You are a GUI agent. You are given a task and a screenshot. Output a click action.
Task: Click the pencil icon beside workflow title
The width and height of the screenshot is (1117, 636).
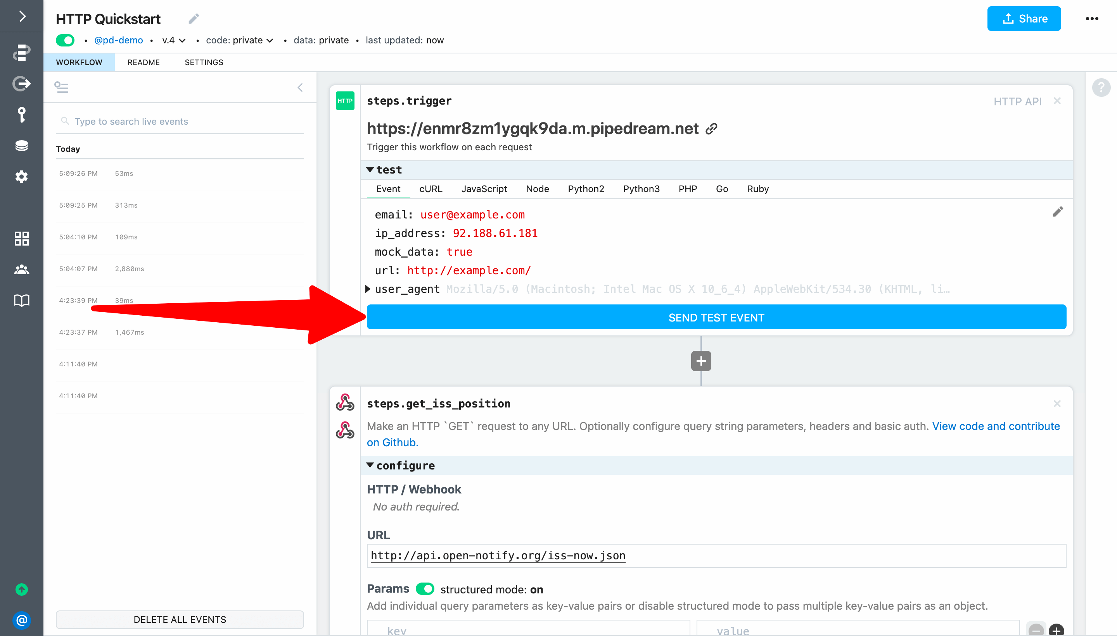[x=194, y=19]
